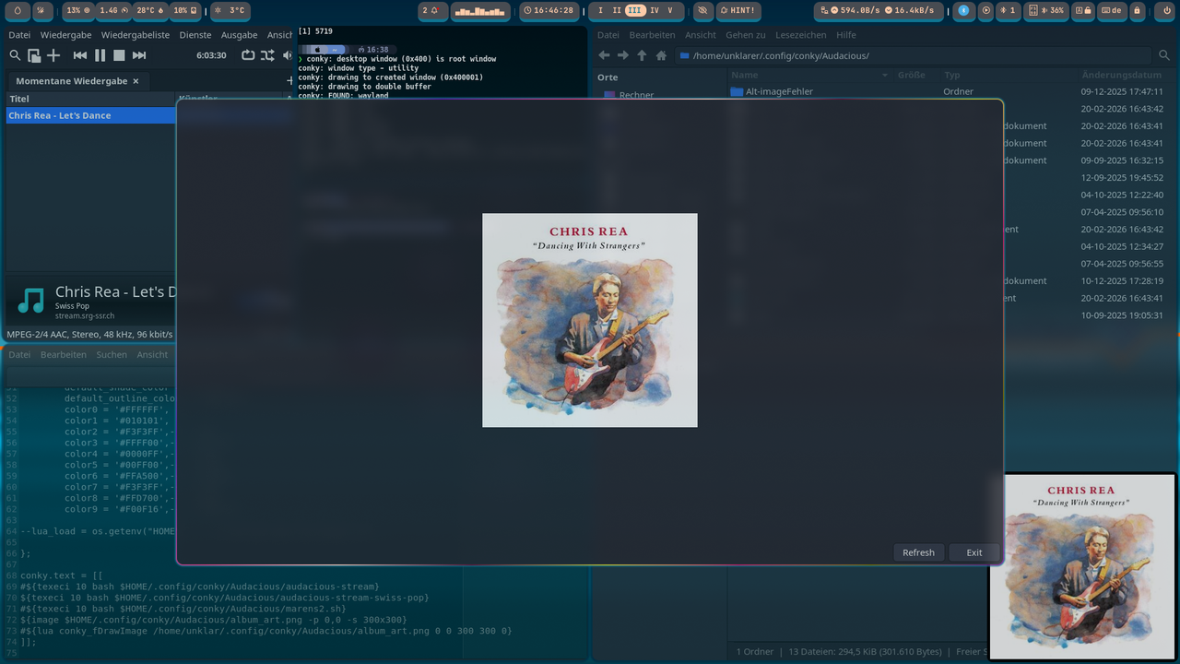Click the brightness 36% widget
Screen dimensions: 1180x664
pos(1046,10)
